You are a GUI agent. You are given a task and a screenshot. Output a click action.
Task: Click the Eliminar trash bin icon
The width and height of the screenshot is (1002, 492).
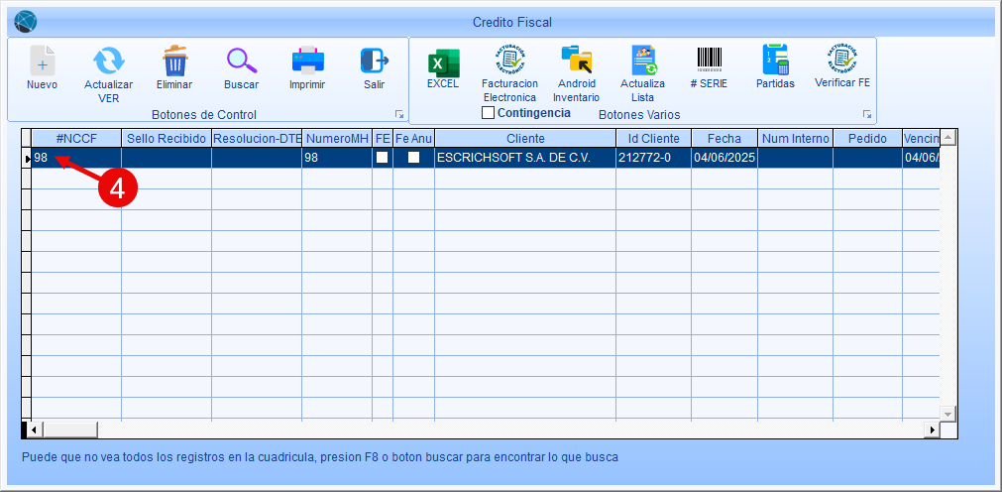pos(174,62)
